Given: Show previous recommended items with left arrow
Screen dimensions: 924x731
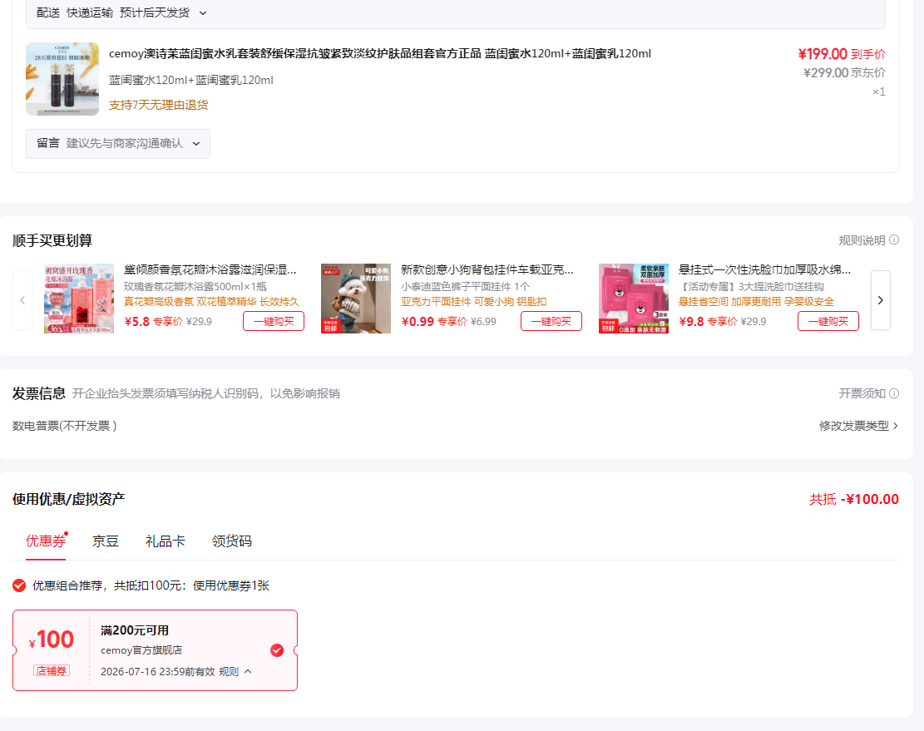Looking at the screenshot, I should [22, 300].
